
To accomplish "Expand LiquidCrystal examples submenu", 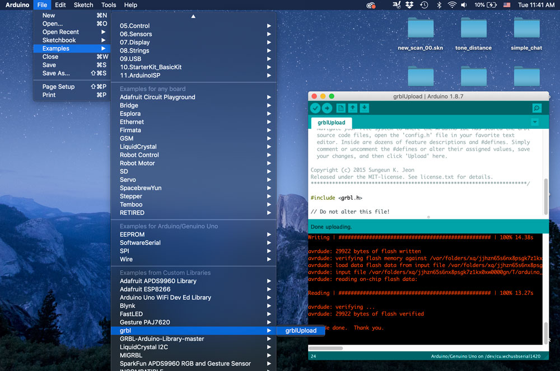I will (194, 147).
